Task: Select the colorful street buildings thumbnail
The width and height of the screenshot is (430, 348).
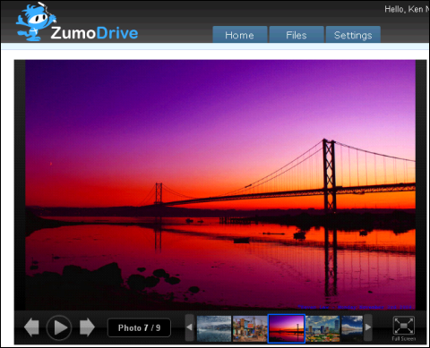Action: 250,328
